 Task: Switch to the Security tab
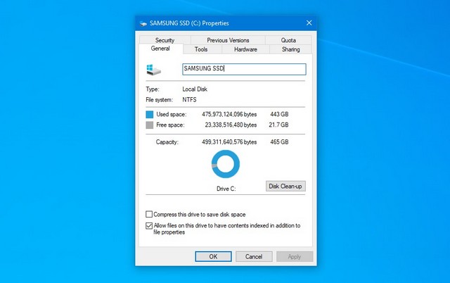pyautogui.click(x=165, y=40)
